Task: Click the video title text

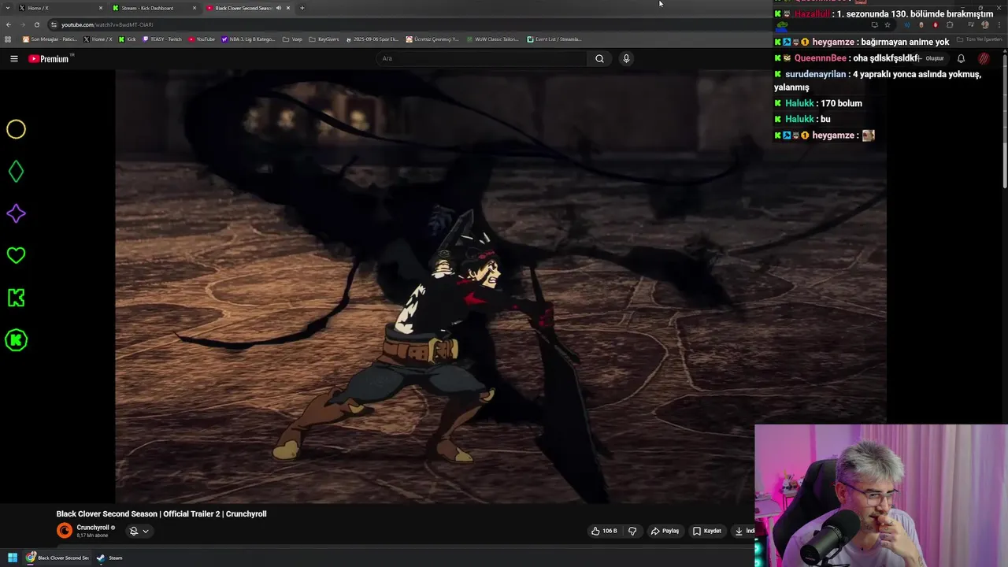Action: pyautogui.click(x=161, y=513)
